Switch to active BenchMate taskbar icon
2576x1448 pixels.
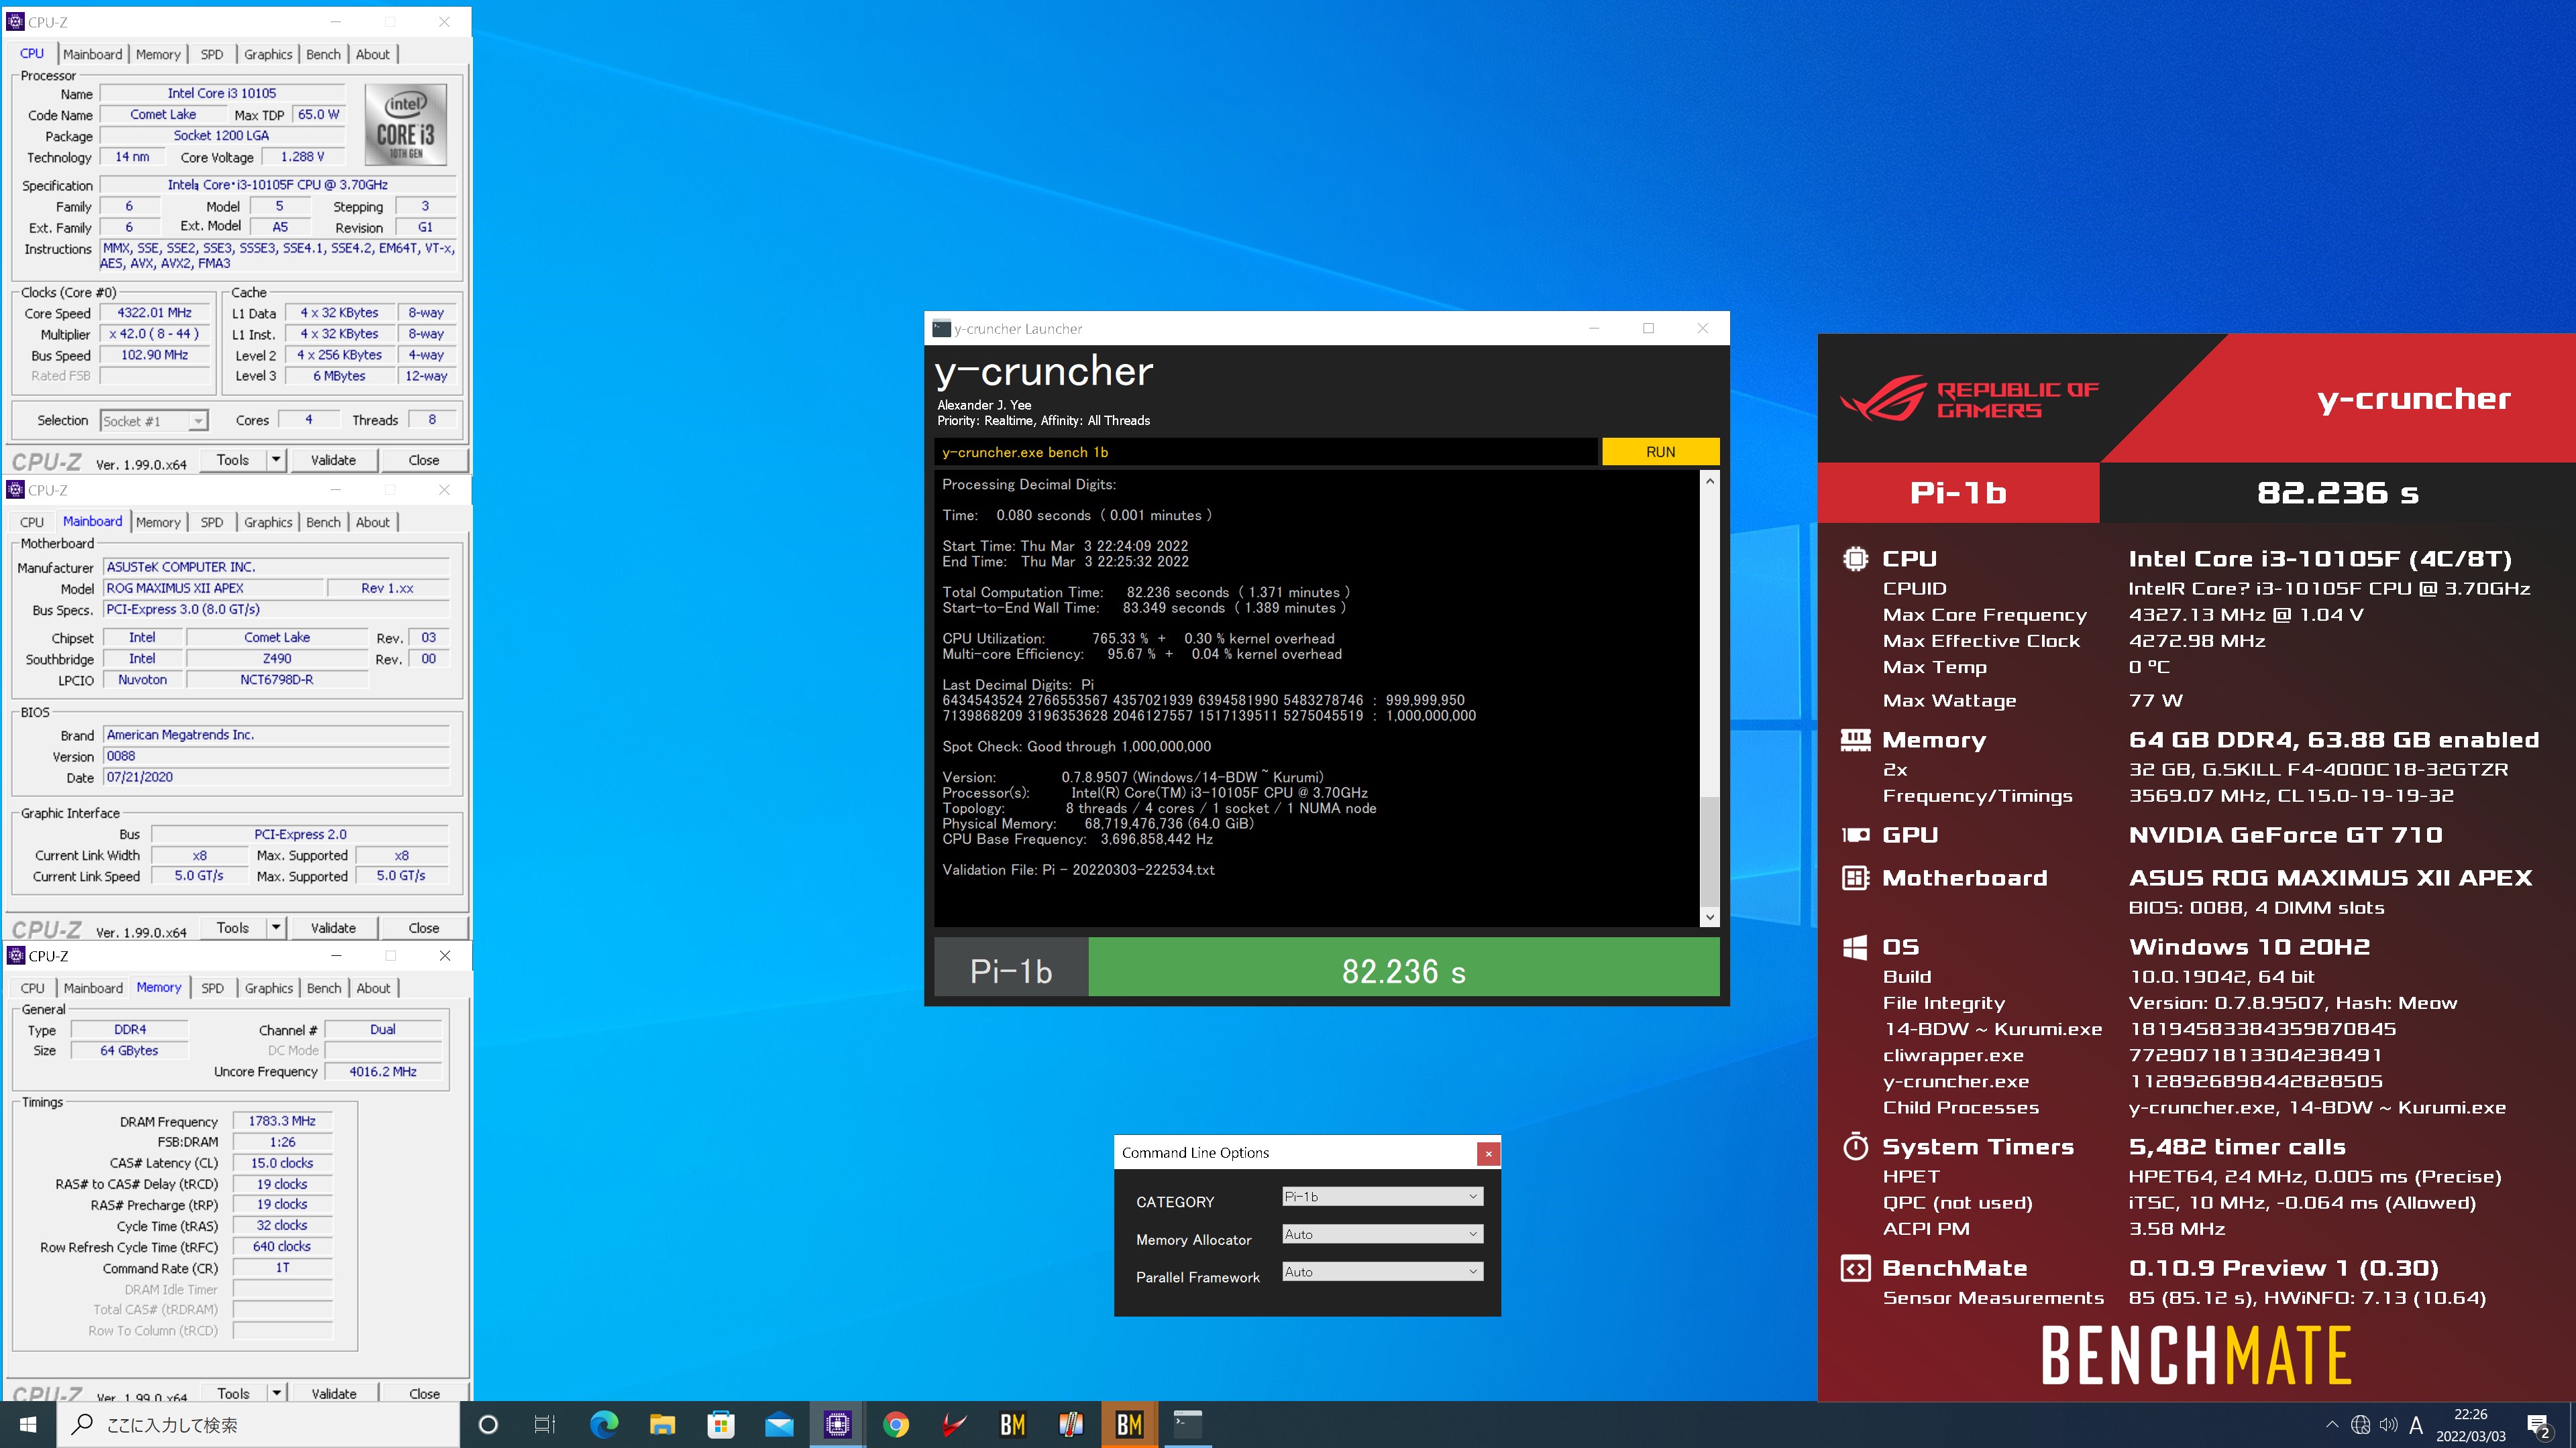point(1129,1424)
